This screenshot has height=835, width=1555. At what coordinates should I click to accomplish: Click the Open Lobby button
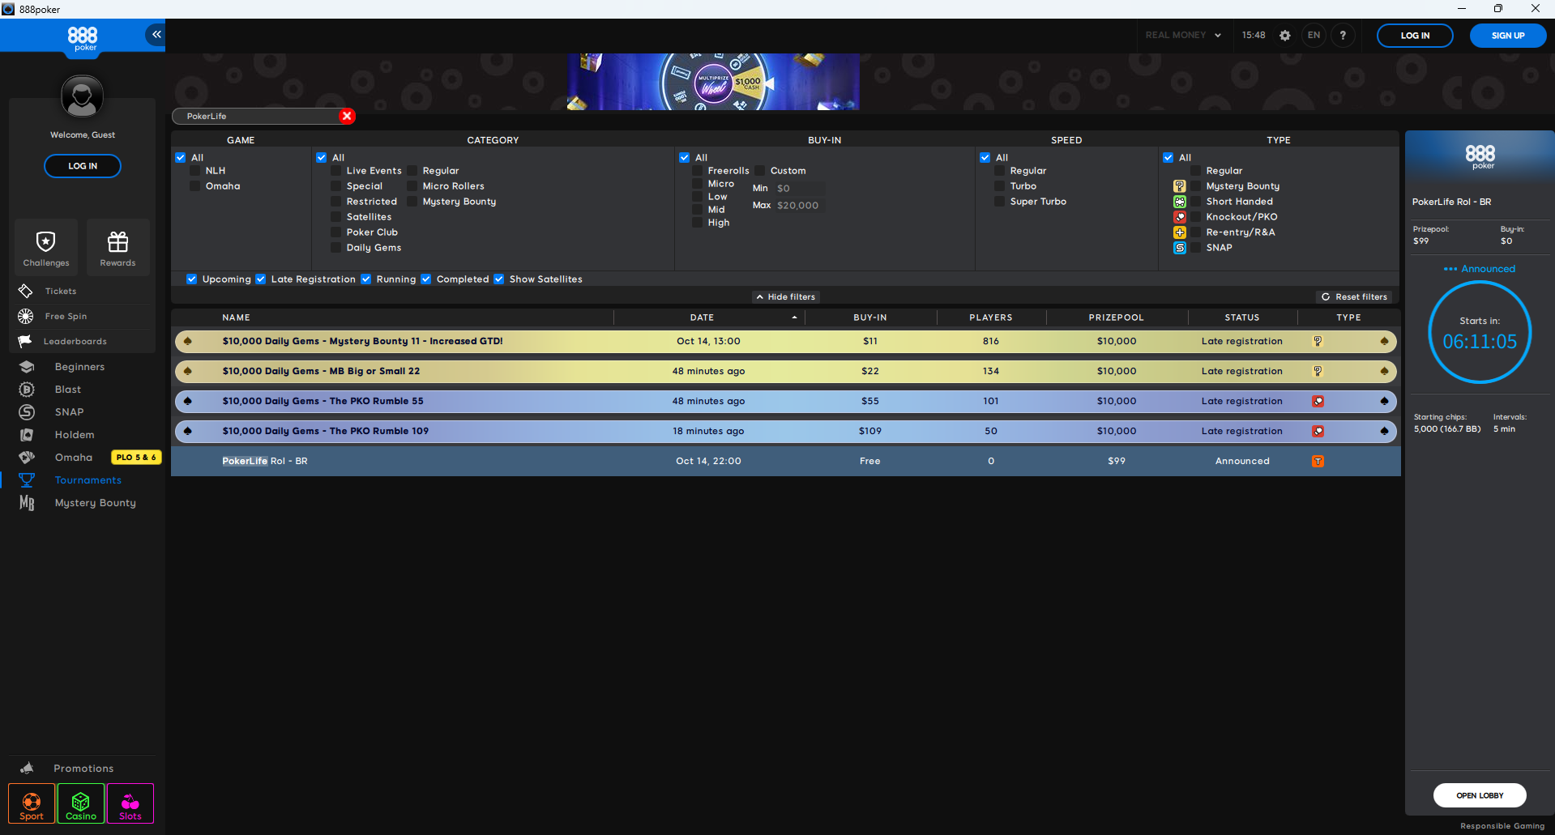coord(1479,795)
